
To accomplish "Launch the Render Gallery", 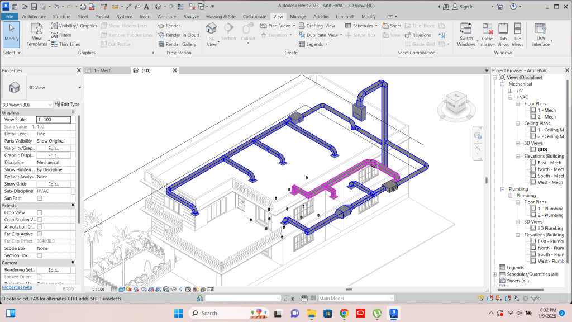I will coord(178,44).
